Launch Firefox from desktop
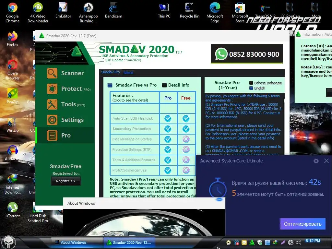Viewport: 332px width, 249px height. pyautogui.click(x=13, y=39)
